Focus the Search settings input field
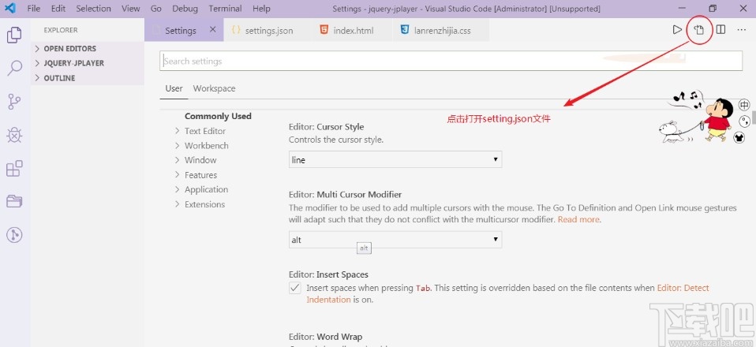 (x=451, y=62)
